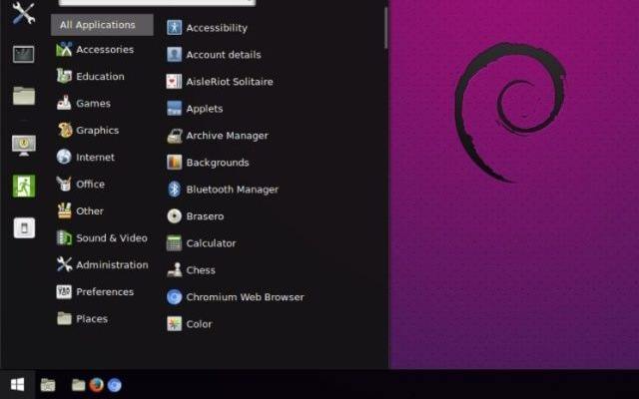
Task: Open the Administration category
Action: [102, 265]
